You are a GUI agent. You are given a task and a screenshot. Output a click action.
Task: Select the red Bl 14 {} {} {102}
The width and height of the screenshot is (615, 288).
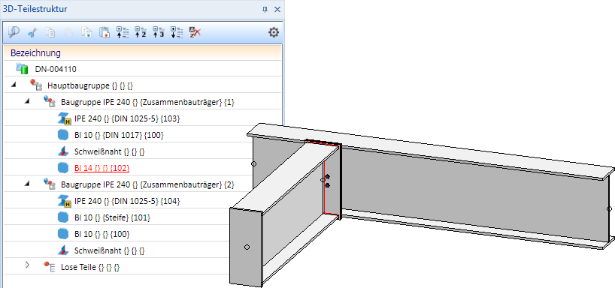[x=102, y=168]
